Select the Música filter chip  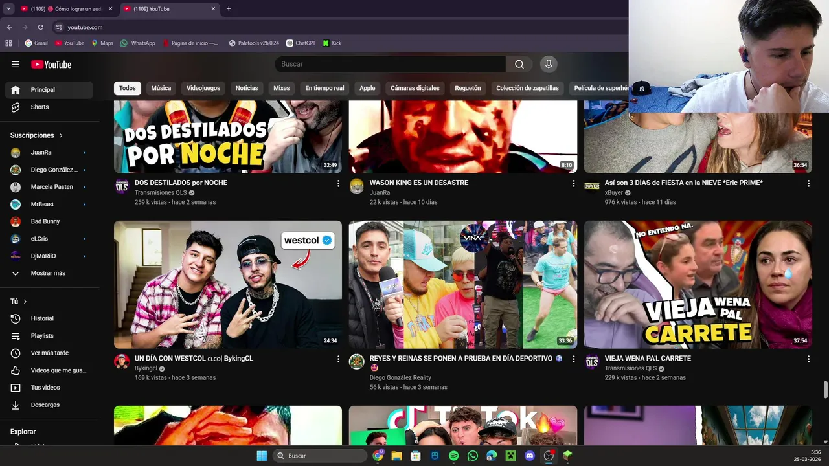(161, 88)
